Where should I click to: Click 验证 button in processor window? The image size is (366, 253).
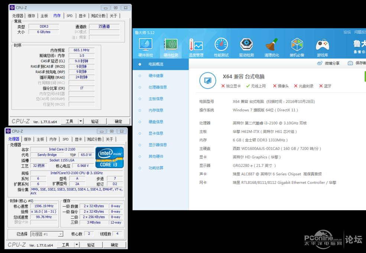coord(91,245)
